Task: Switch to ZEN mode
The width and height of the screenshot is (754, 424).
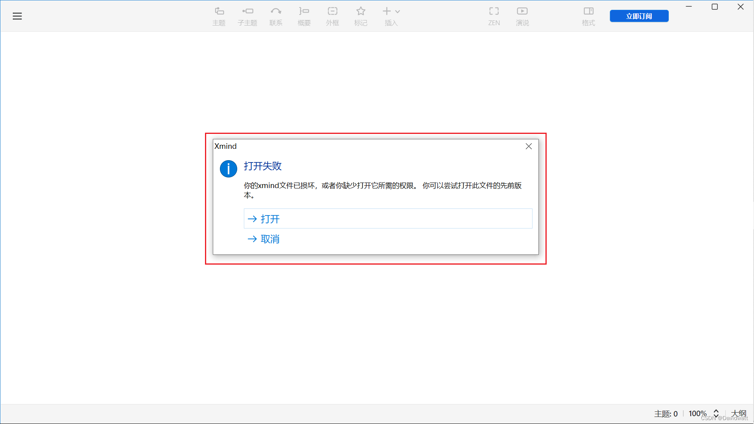Action: 494,16
